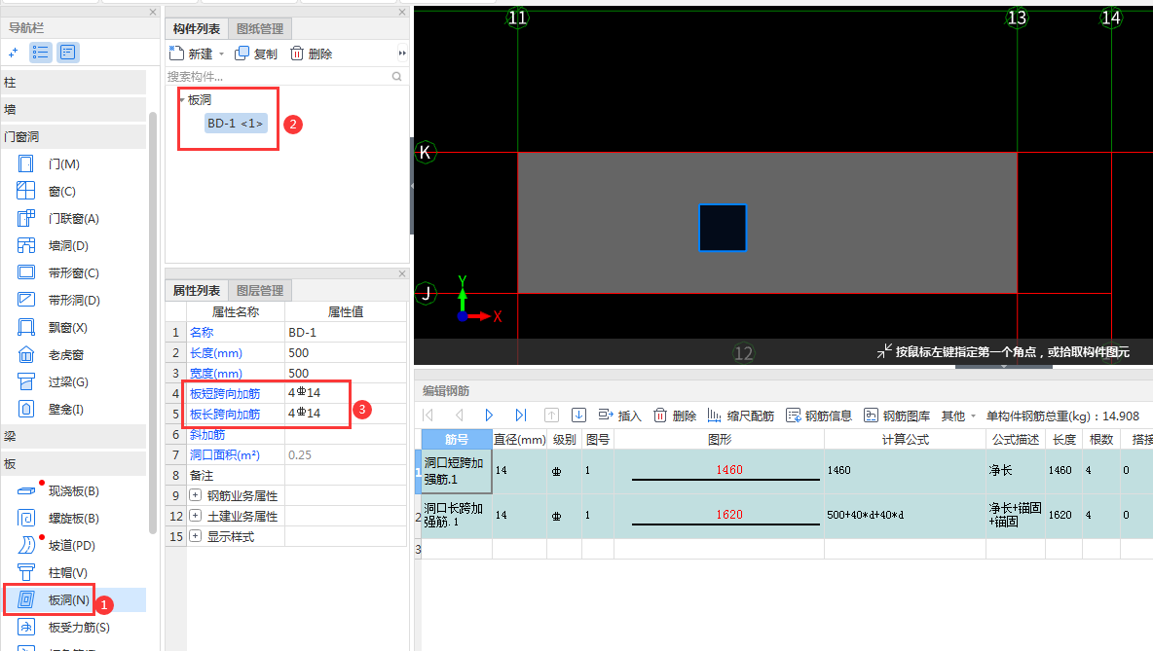1153x651 pixels.
Task: Go to previous rebar record
Action: pos(459,416)
